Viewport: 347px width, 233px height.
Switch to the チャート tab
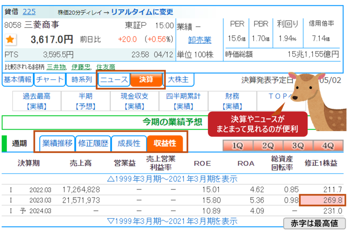coord(50,80)
